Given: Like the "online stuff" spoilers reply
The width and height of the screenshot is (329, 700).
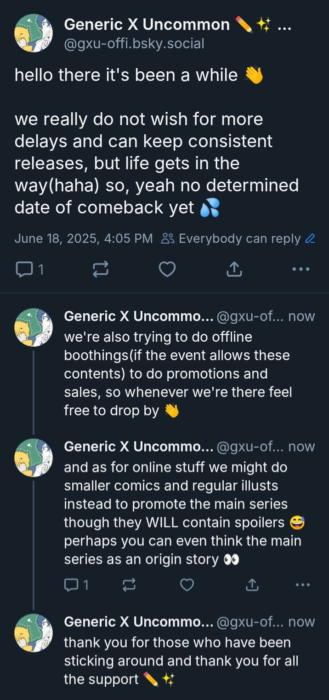Looking at the screenshot, I should pyautogui.click(x=187, y=585).
